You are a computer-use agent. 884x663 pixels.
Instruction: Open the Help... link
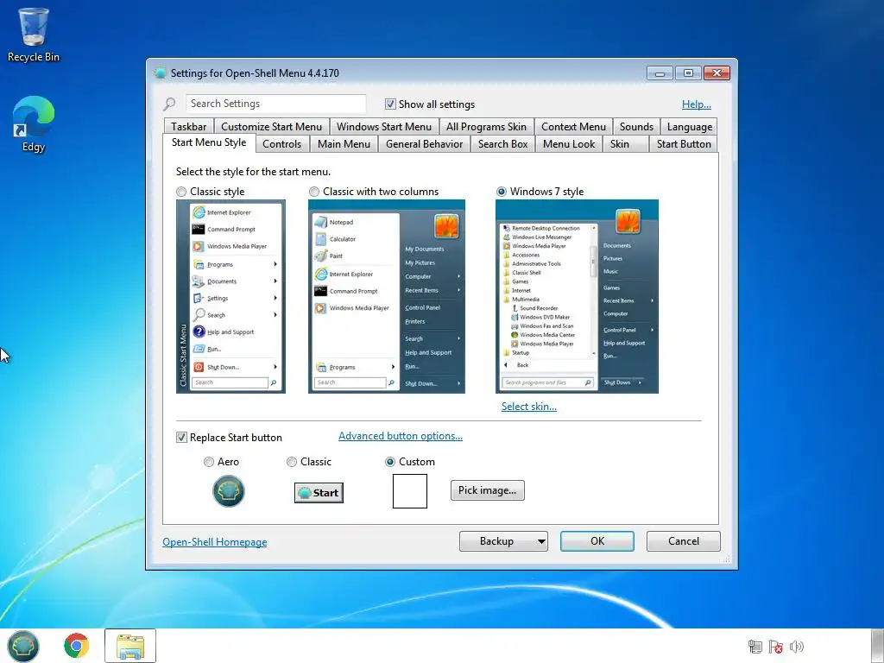coord(697,104)
